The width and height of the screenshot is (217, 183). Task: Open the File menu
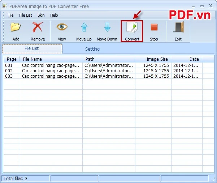10,15
